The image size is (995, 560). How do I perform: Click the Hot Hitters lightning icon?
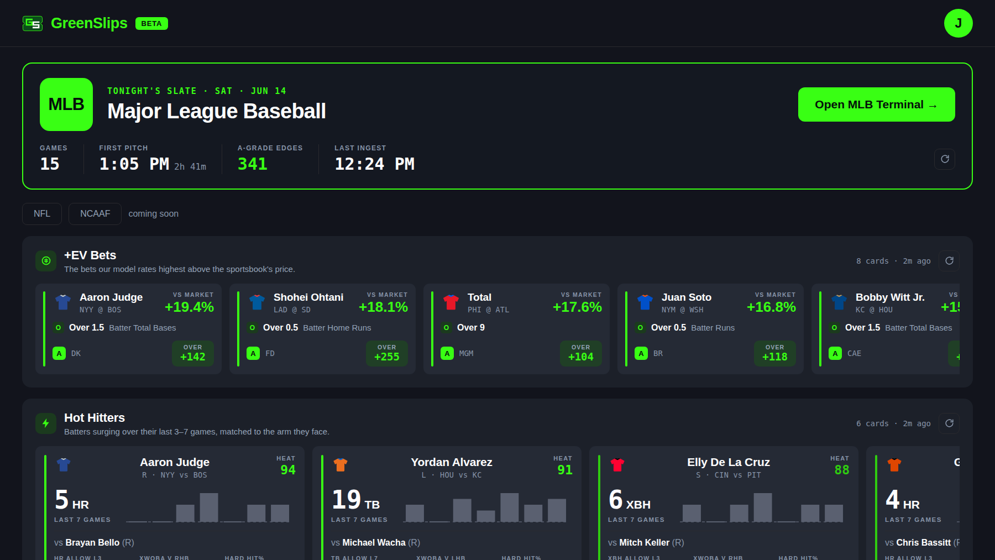pos(46,423)
